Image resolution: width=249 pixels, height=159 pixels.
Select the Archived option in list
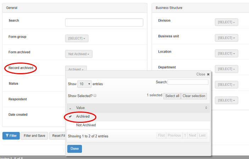(x=83, y=116)
